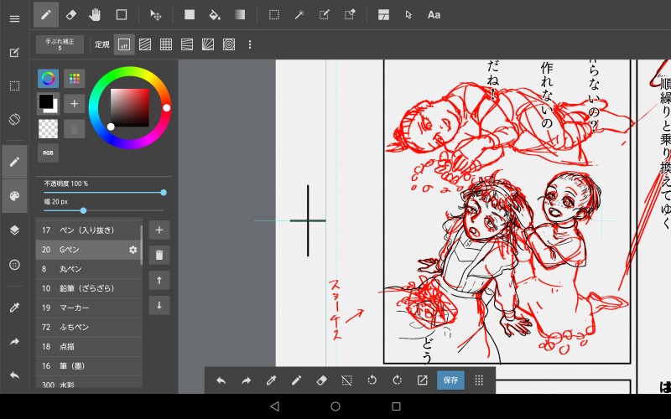Expand the shortcut bar grid menu
Image resolution: width=671 pixels, height=419 pixels.
point(479,380)
